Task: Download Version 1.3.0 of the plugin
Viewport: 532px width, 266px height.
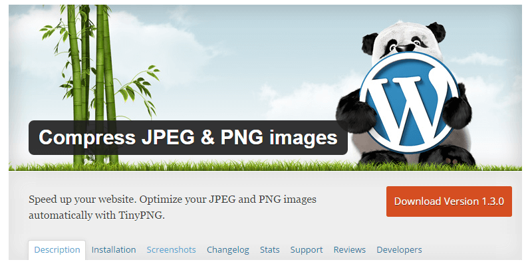Action: pyautogui.click(x=449, y=201)
